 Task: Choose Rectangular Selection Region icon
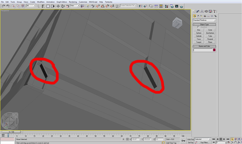pos(48,6)
